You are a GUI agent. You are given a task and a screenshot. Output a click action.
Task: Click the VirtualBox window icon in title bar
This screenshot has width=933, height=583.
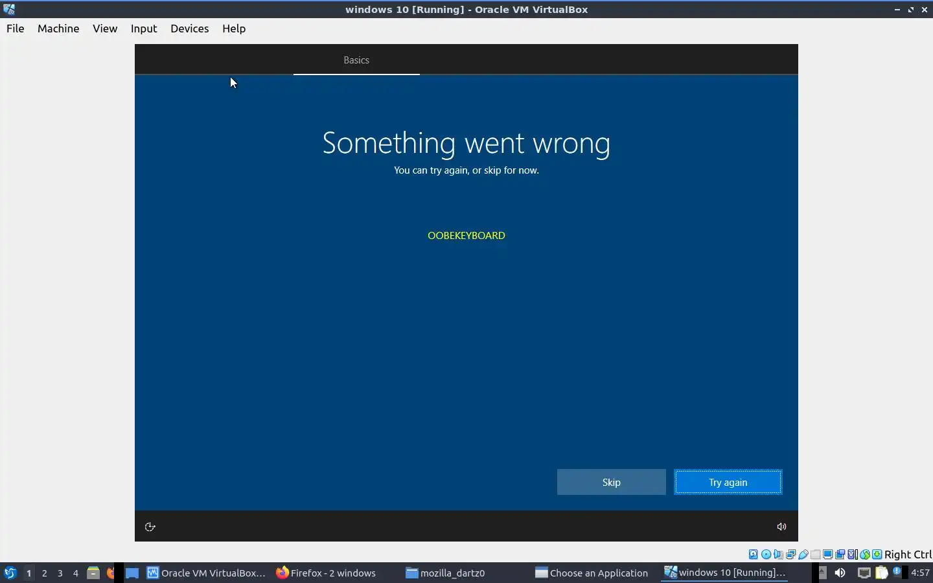tap(9, 9)
